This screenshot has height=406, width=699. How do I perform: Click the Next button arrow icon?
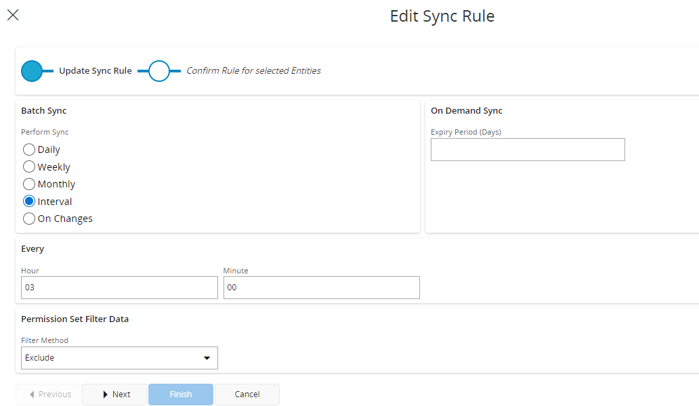coord(105,394)
